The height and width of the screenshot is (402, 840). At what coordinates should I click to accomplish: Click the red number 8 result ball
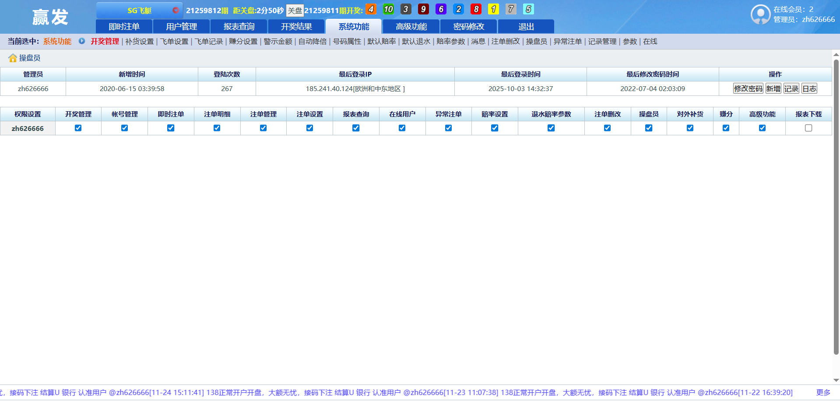click(476, 9)
